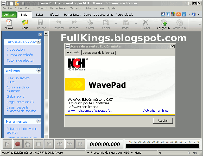
Task: Expand the ribbon overflow chevron
Action: coord(200,25)
